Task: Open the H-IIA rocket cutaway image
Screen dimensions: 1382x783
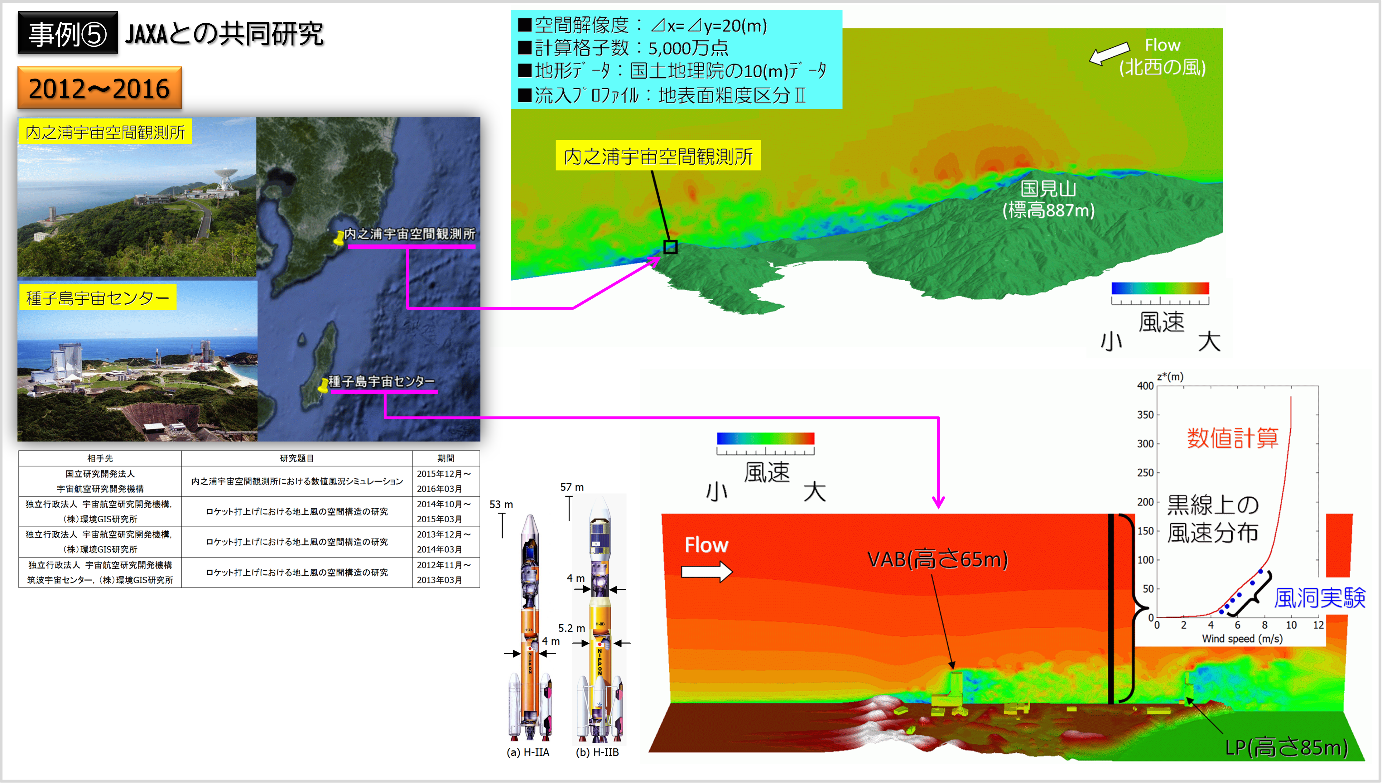Action: 529,628
